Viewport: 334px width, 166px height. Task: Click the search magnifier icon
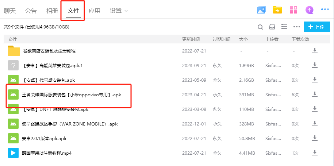(x=260, y=27)
